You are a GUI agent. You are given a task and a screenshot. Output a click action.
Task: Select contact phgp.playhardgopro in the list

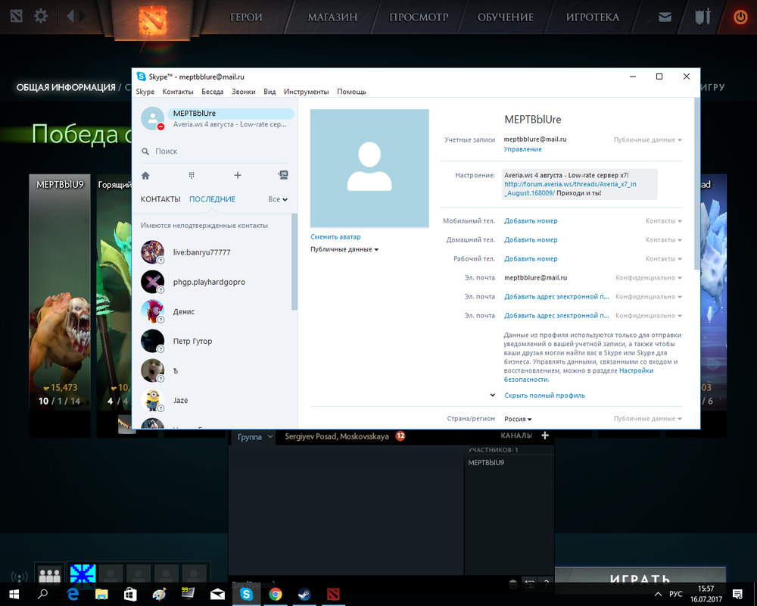[x=210, y=282]
